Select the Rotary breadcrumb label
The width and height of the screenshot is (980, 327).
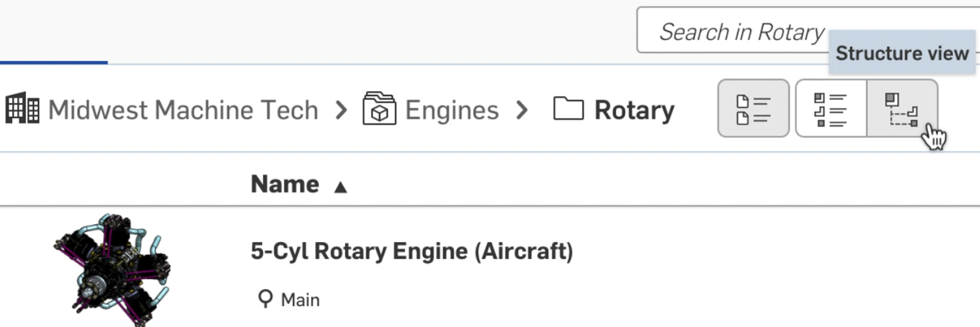click(634, 111)
